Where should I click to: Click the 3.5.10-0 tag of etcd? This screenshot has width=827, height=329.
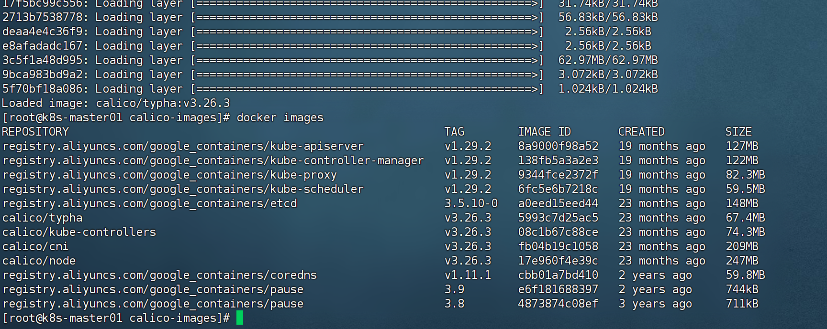point(471,203)
